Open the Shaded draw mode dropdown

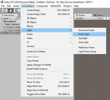pos(86,18)
